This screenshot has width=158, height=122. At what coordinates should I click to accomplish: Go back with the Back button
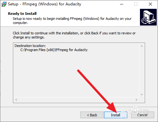[x=92, y=115]
